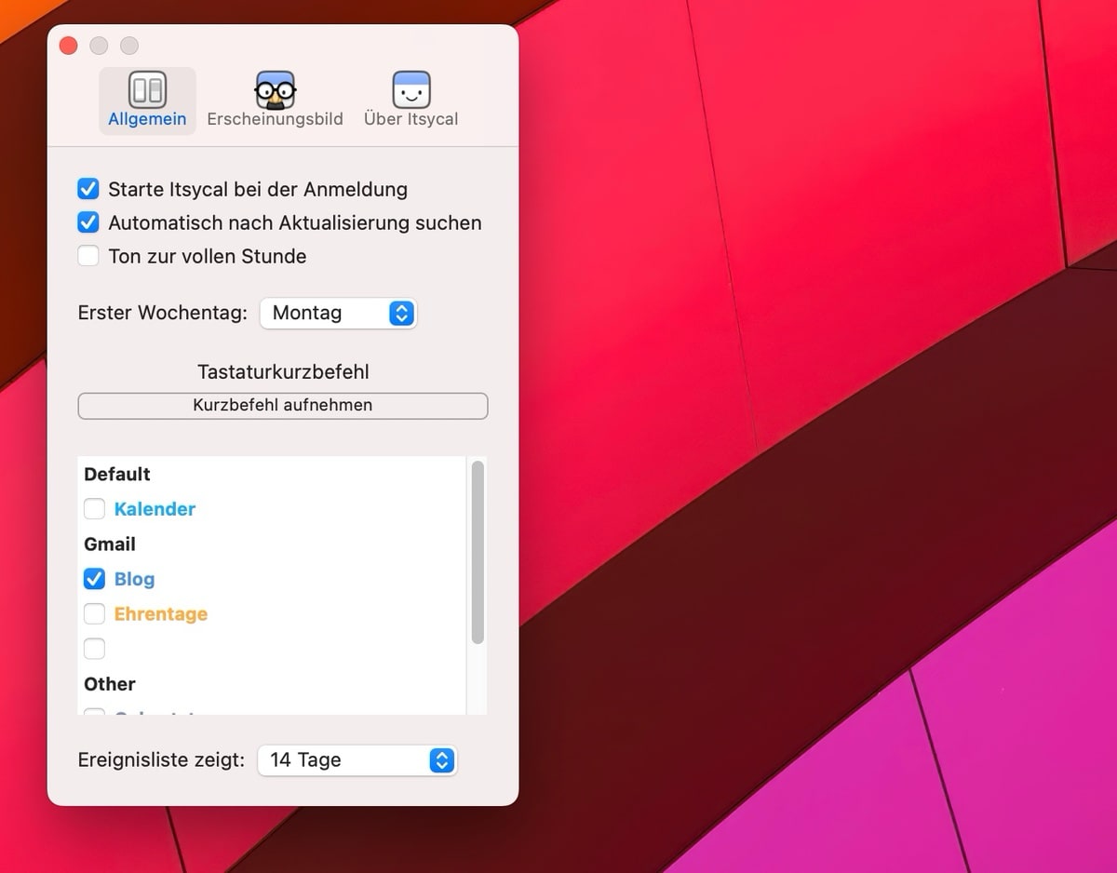Click the blue arrows on 14 Tage popup

click(x=441, y=760)
